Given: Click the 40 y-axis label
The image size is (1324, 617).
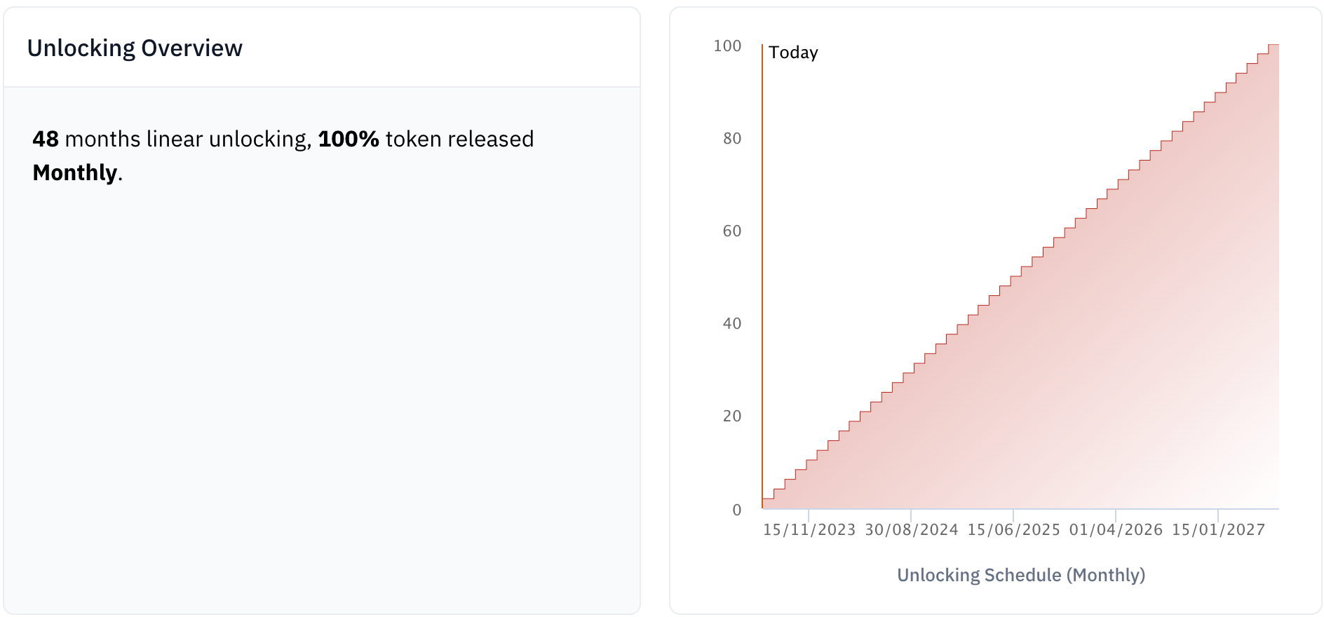Looking at the screenshot, I should [x=732, y=324].
